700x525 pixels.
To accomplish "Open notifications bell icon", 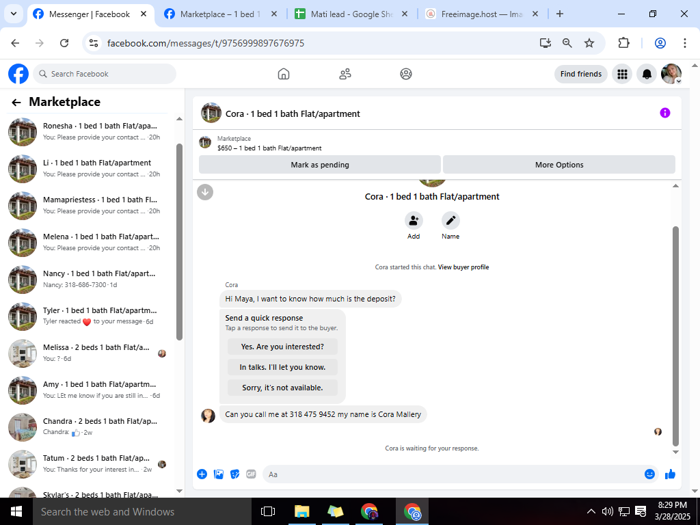I will click(647, 74).
